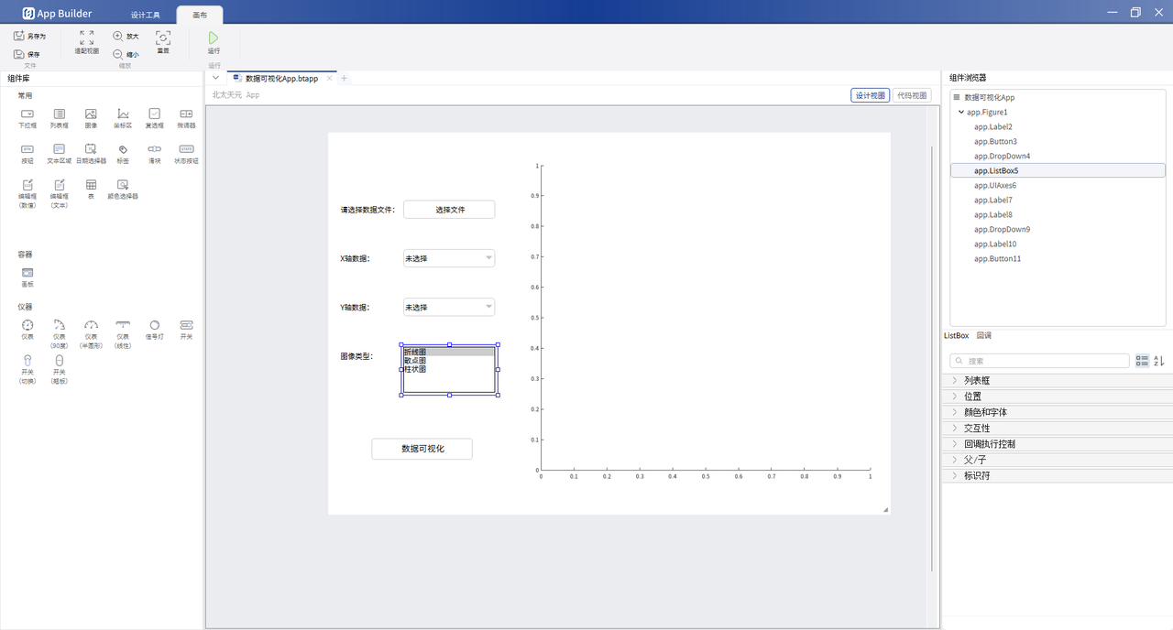1173x630 pixels.
Task: Toggle the categorized property view icon
Action: coord(1142,361)
